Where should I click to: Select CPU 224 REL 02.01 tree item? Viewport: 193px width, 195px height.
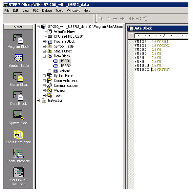click(x=69, y=36)
